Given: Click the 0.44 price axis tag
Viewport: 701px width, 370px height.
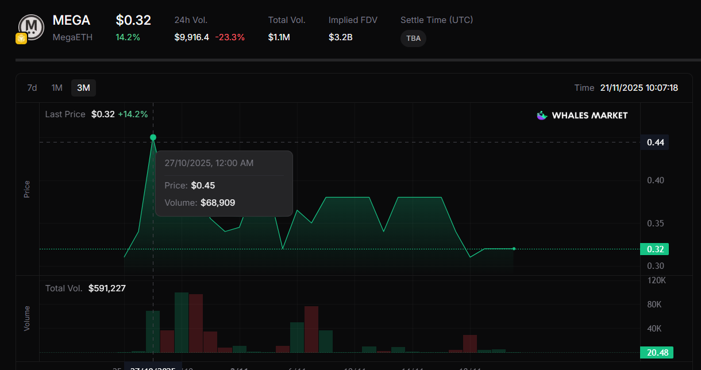Looking at the screenshot, I should pyautogui.click(x=654, y=142).
